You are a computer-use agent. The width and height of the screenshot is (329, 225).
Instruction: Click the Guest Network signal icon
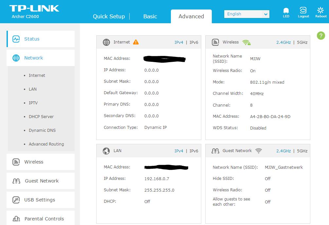coord(259,151)
